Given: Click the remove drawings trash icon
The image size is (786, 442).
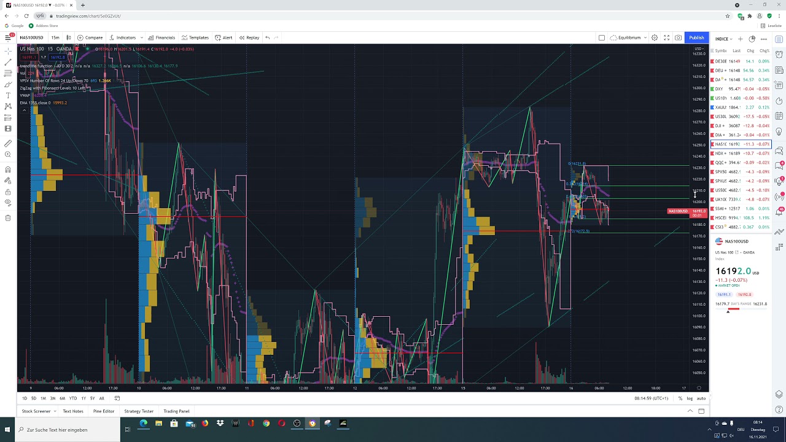Looking at the screenshot, I should click(x=8, y=218).
